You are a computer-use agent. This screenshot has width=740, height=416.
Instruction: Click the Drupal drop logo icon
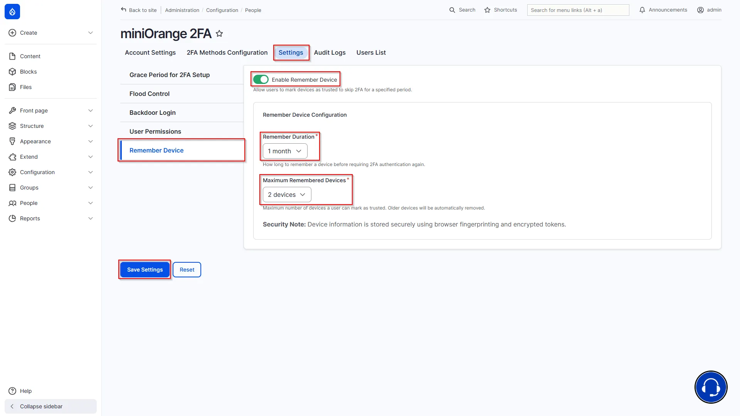point(12,12)
